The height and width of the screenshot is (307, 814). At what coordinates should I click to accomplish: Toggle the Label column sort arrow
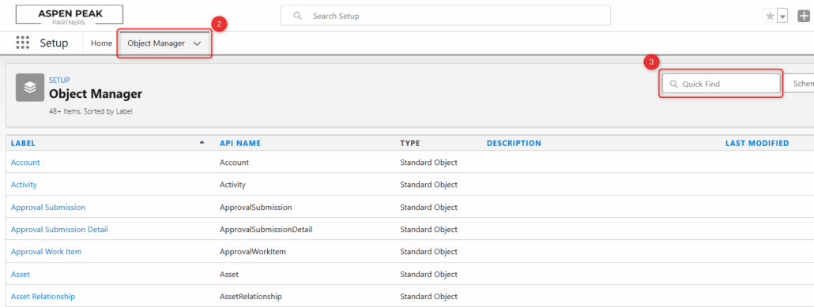coord(202,143)
